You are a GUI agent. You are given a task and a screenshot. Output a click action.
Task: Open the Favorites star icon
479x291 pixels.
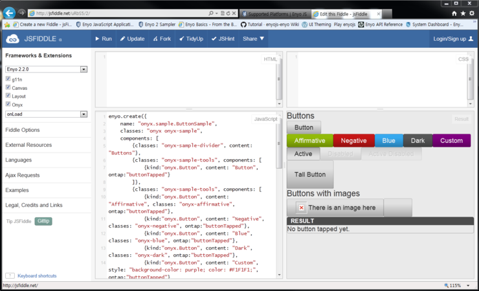[x=463, y=14]
